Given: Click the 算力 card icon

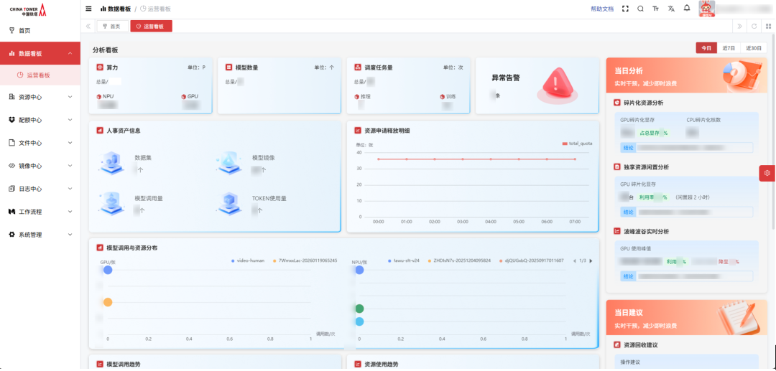Looking at the screenshot, I should pos(99,67).
